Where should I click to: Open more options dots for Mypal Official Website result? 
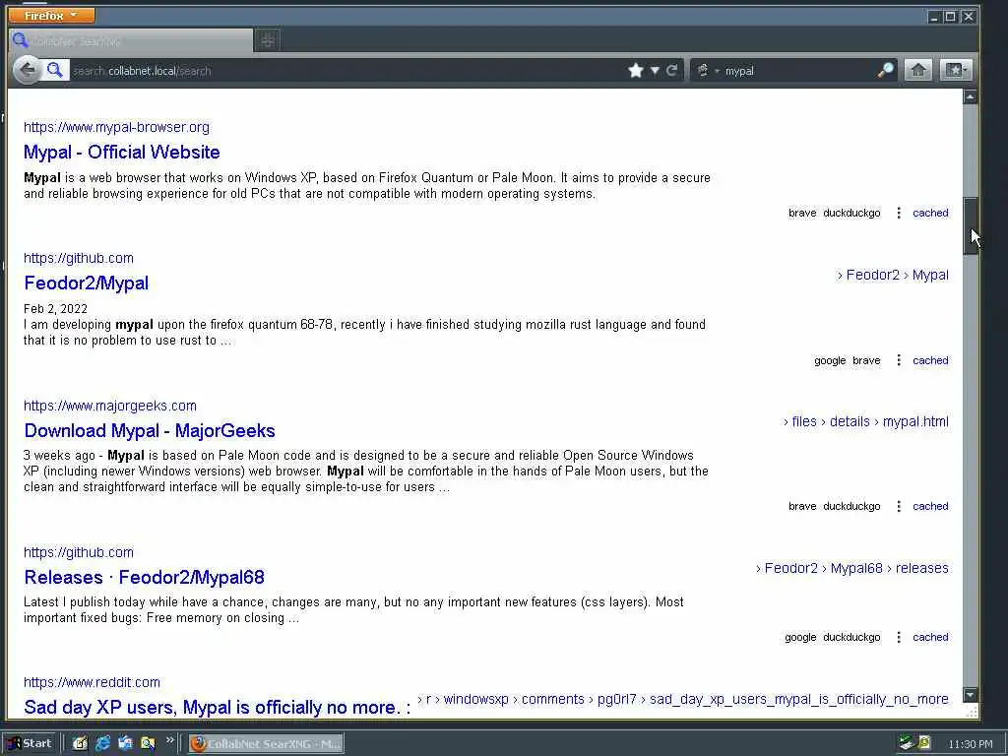898,213
